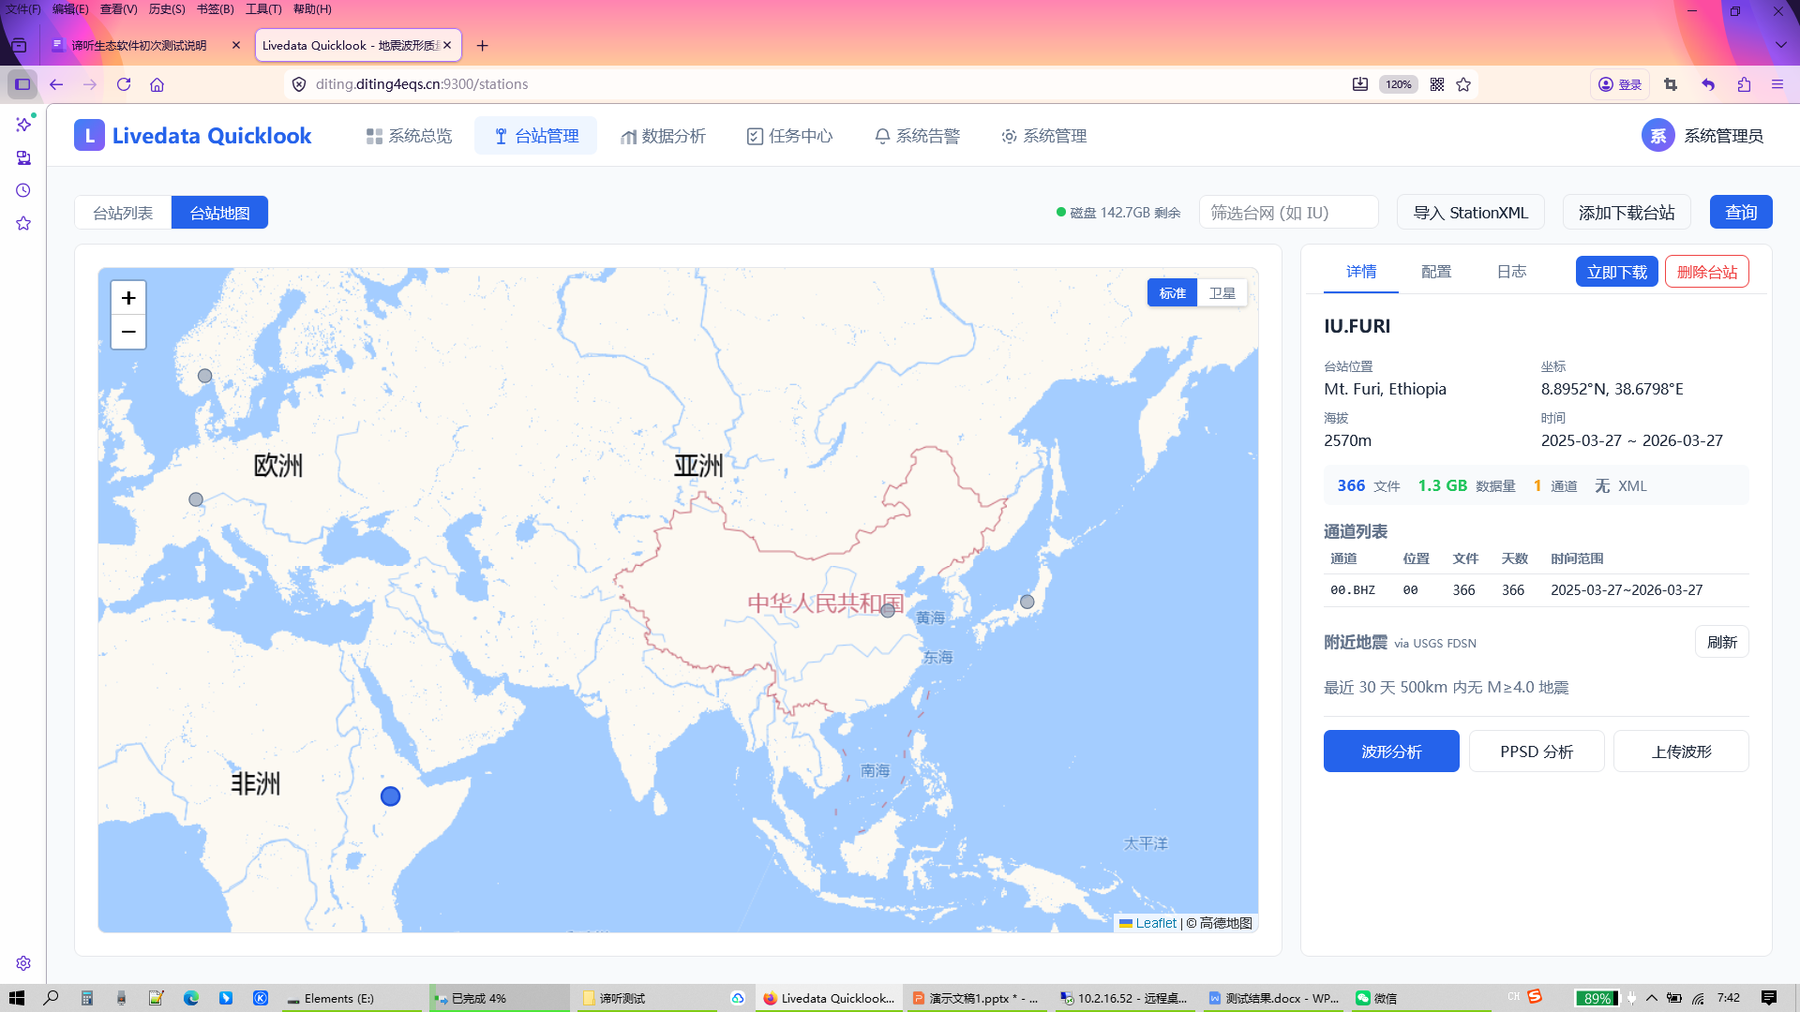Open the QR code icon in address bar
The image size is (1800, 1012).
[1437, 84]
